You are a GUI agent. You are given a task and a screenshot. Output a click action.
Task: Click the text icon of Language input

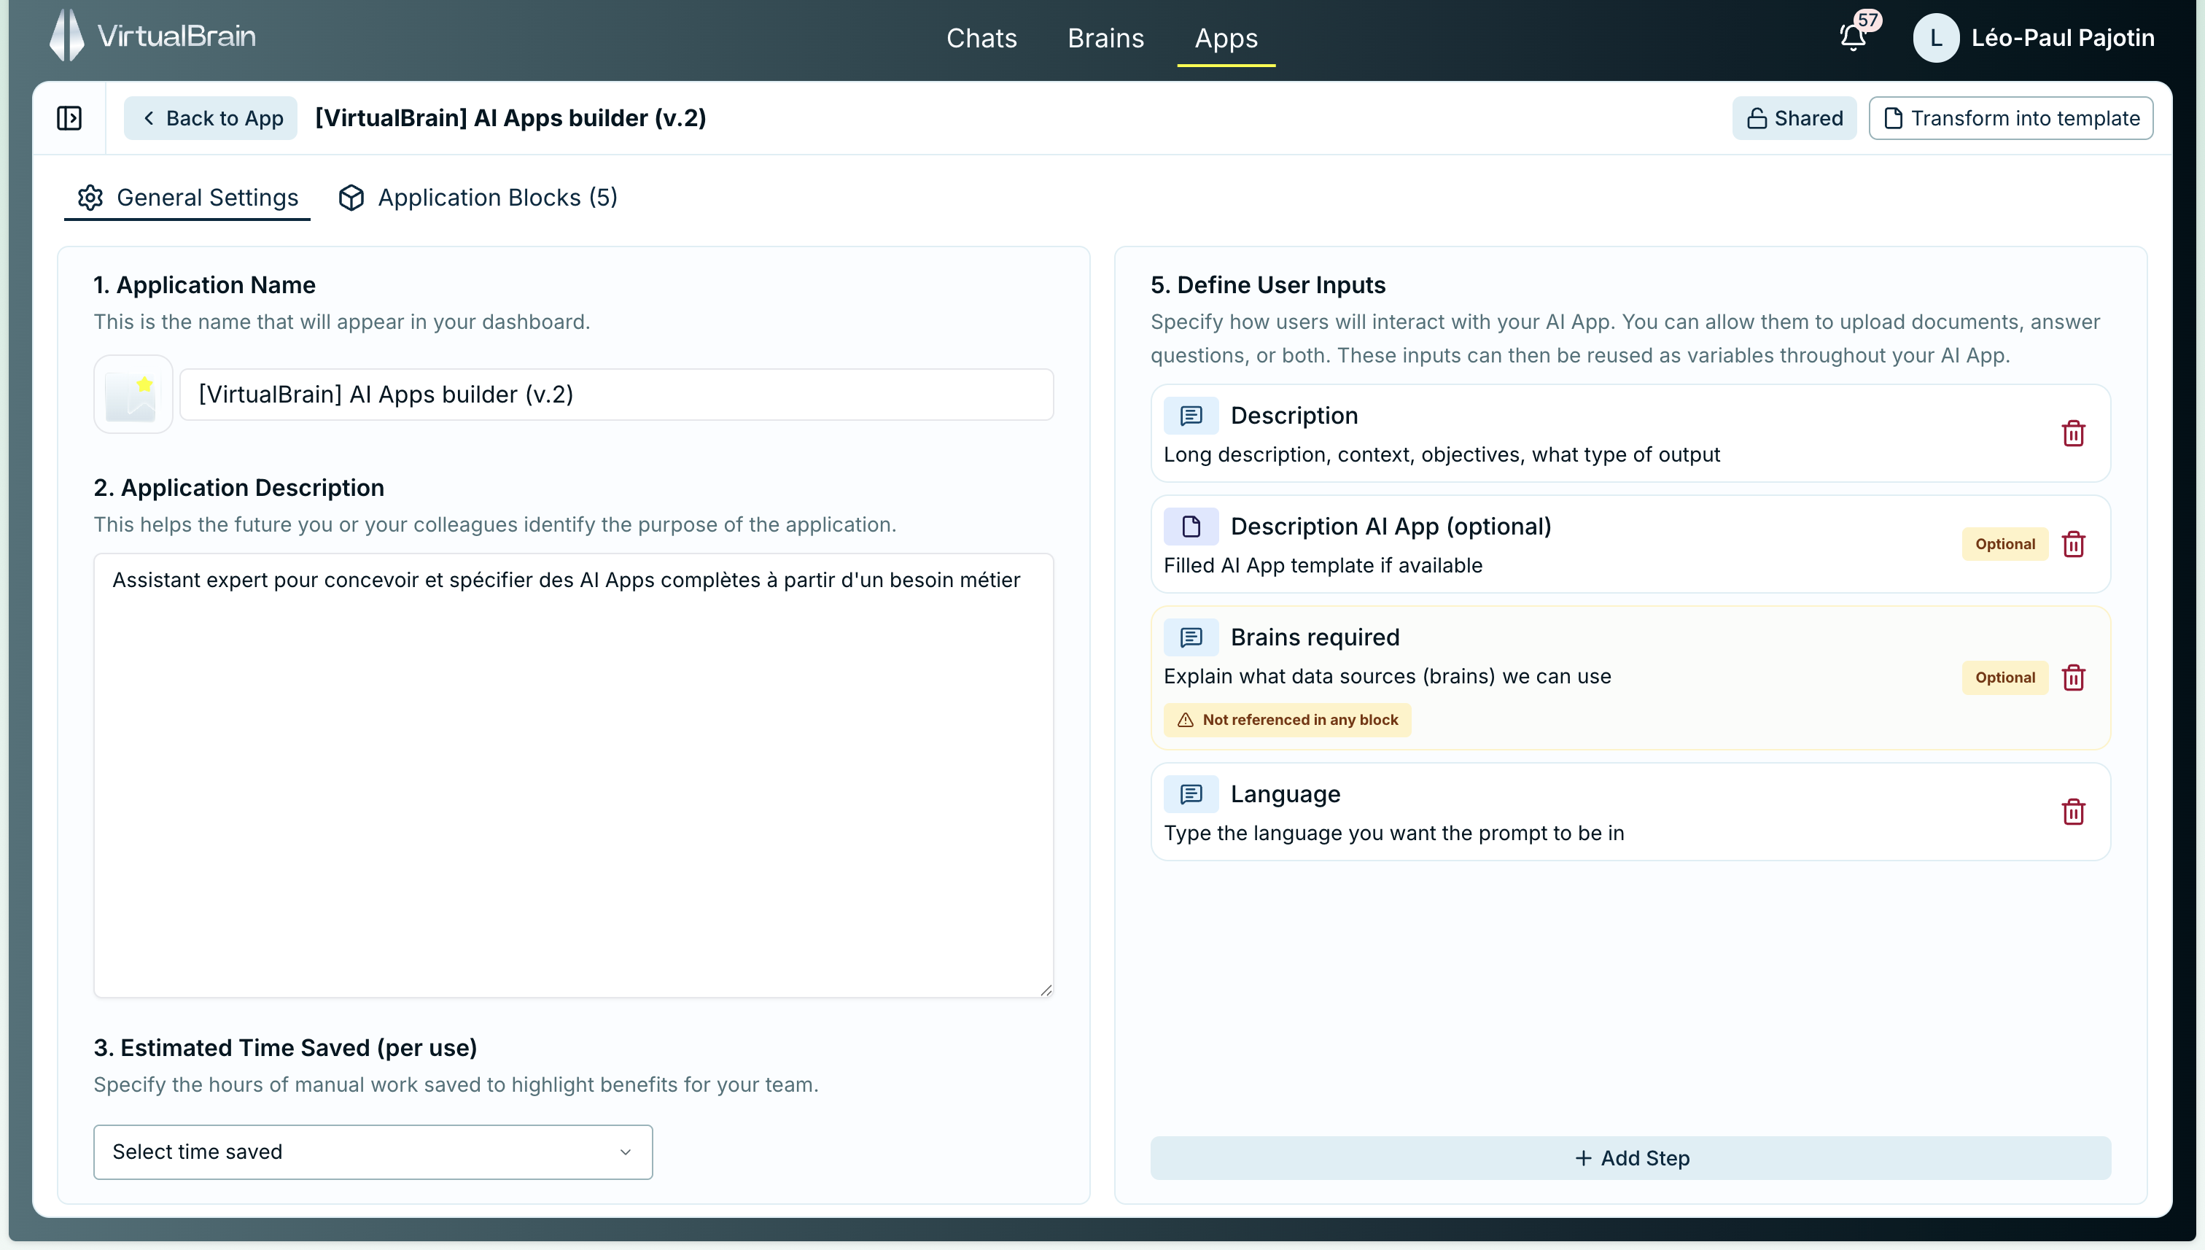coord(1191,794)
